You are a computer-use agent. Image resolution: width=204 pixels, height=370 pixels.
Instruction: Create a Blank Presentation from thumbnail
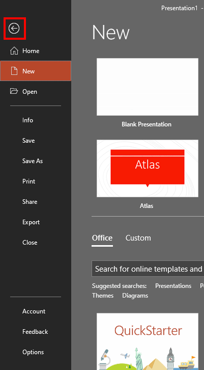(x=148, y=87)
